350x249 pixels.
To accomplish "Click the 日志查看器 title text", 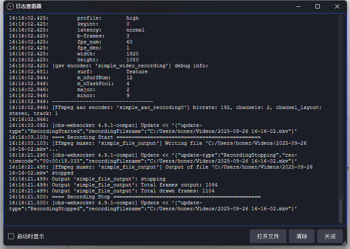I will coord(29,6).
